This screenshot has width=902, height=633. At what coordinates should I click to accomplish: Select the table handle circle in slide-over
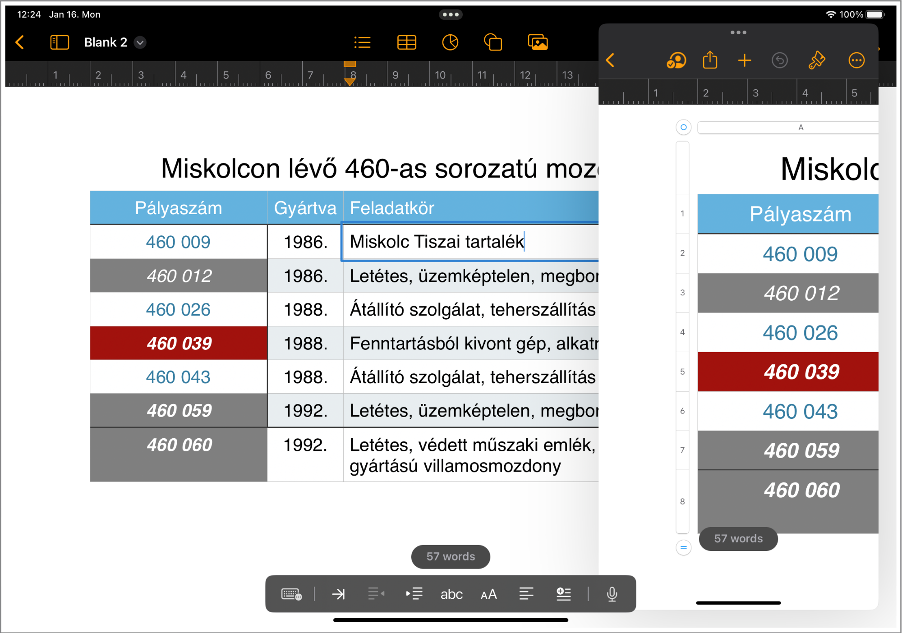(x=683, y=127)
